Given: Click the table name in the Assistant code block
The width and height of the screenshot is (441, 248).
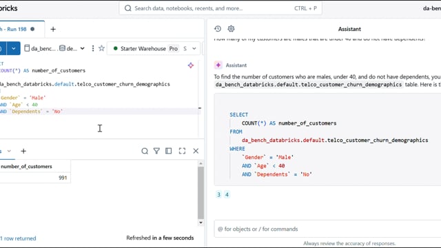Looking at the screenshot, I should pos(335,140).
